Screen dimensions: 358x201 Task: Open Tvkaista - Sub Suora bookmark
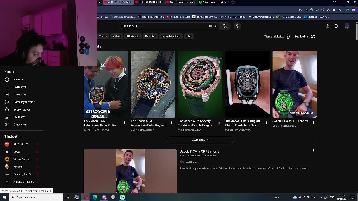pyautogui.click(x=178, y=17)
